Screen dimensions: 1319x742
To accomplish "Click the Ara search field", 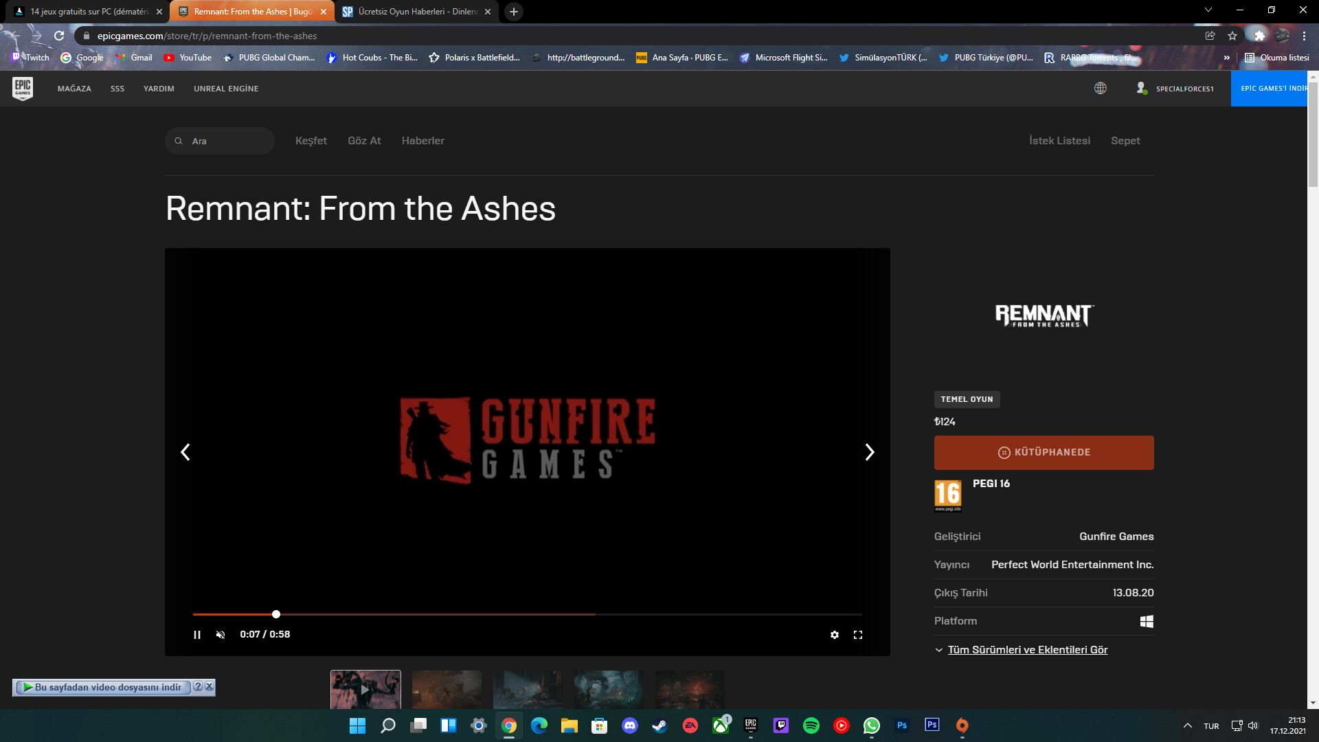I will 220,141.
